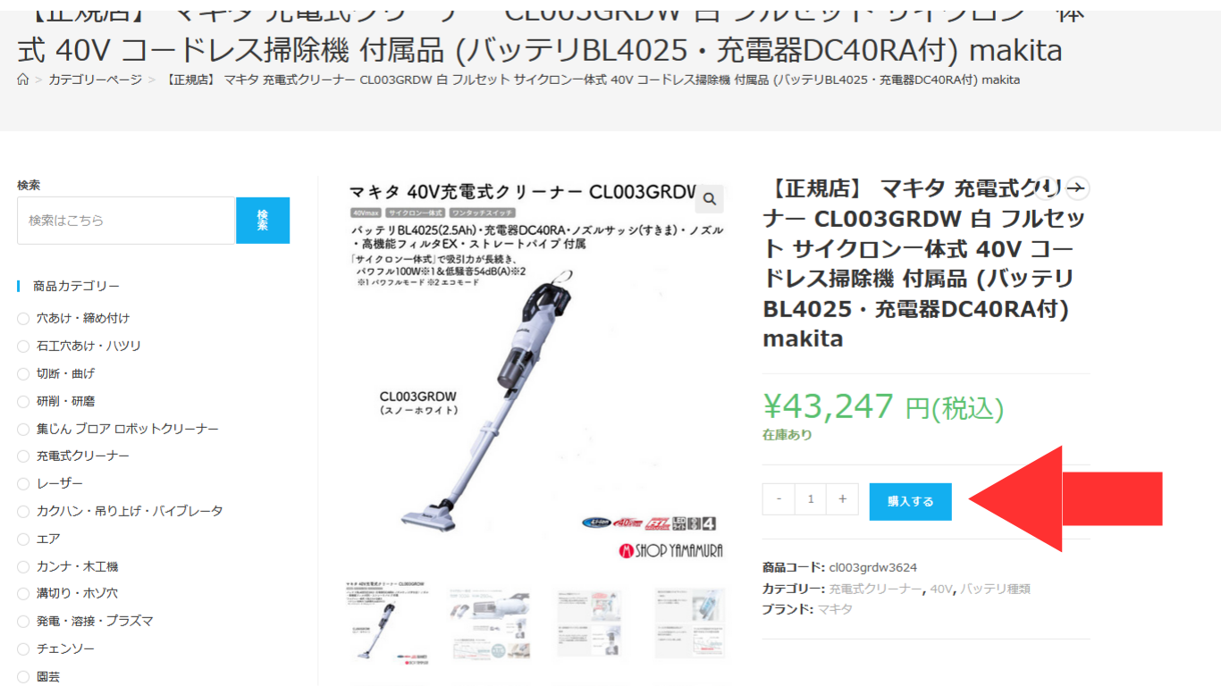Open カテゴリーページ breadcrumb link
Screen dimensions: 1221x686
pyautogui.click(x=95, y=79)
